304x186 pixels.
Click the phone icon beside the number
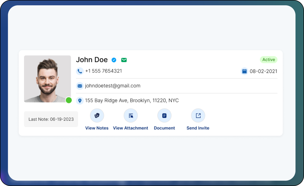pyautogui.click(x=80, y=71)
